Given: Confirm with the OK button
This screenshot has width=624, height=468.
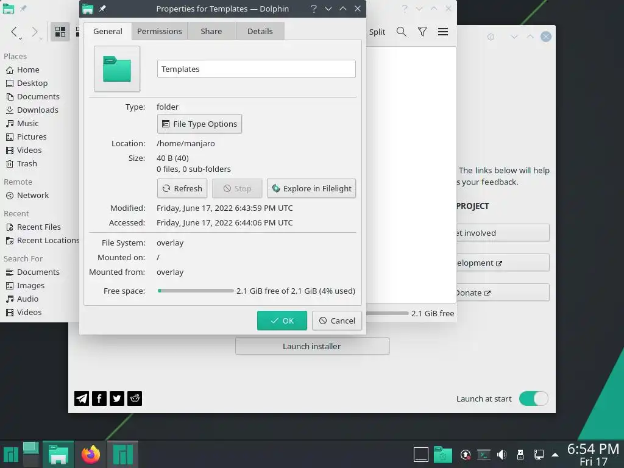Looking at the screenshot, I should 282,321.
